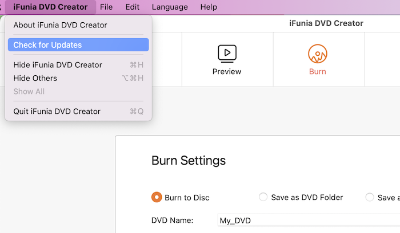
Task: Choose Hide Others from the app menu
Action: click(35, 78)
